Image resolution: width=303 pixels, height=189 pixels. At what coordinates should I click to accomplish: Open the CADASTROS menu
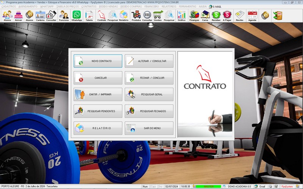coord(8,6)
